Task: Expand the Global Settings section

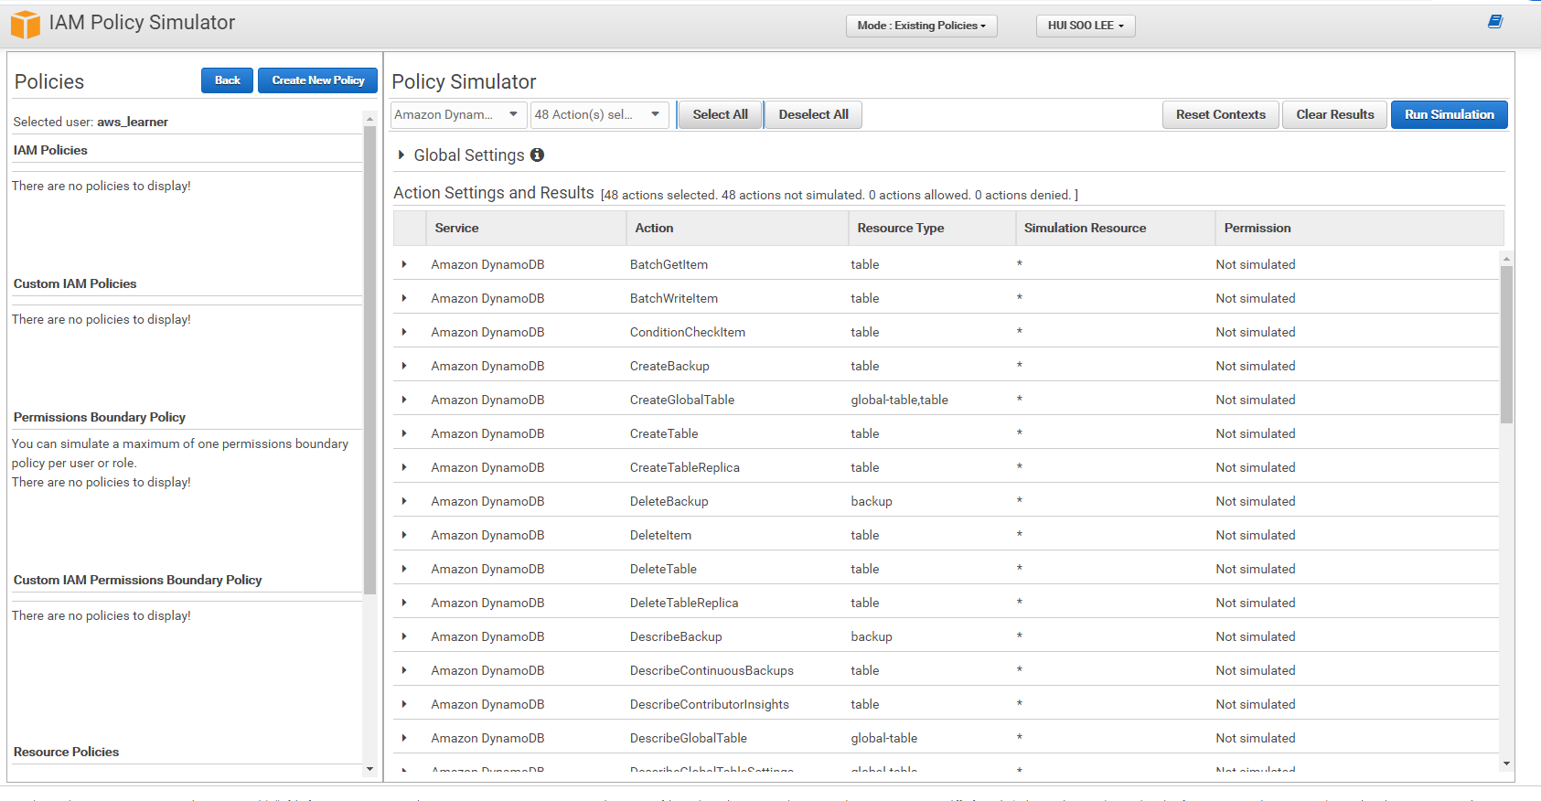Action: tap(401, 155)
